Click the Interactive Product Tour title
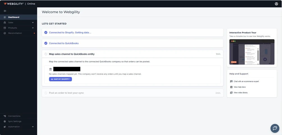Viewport: 282px width, 135px height. point(243,33)
